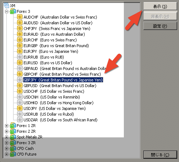This screenshot has height=162, width=179.
Task: Click the gold dollar icon beside EURCHF
Action: click(20, 40)
